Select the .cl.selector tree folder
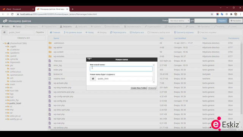243x137 pixels. (x=14, y=50)
